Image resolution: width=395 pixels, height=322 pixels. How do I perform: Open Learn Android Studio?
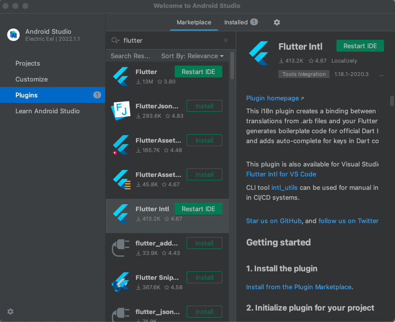pos(47,111)
